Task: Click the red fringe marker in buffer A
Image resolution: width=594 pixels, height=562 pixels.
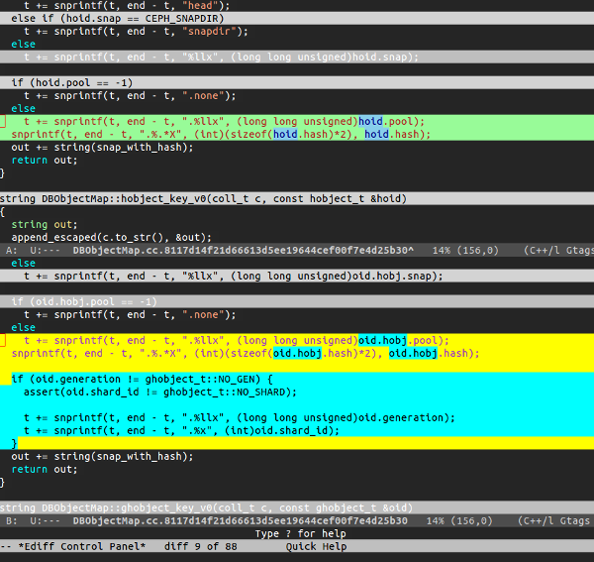Action: click(x=3, y=122)
